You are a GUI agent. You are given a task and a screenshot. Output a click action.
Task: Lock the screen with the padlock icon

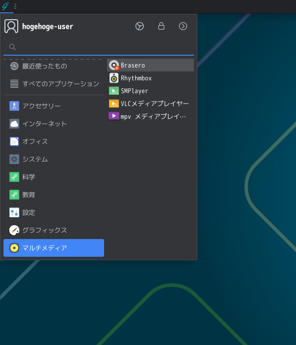coord(161,26)
